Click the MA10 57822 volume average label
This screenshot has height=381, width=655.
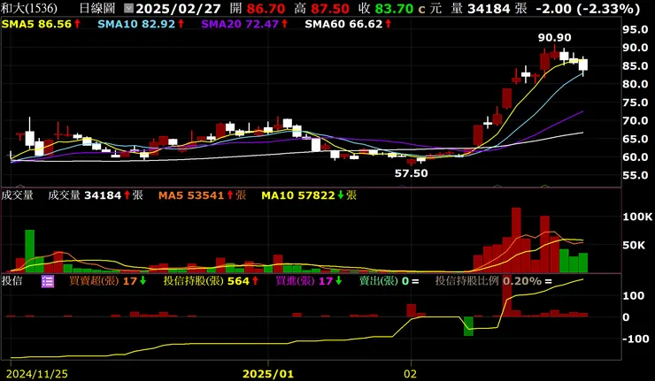pos(298,195)
